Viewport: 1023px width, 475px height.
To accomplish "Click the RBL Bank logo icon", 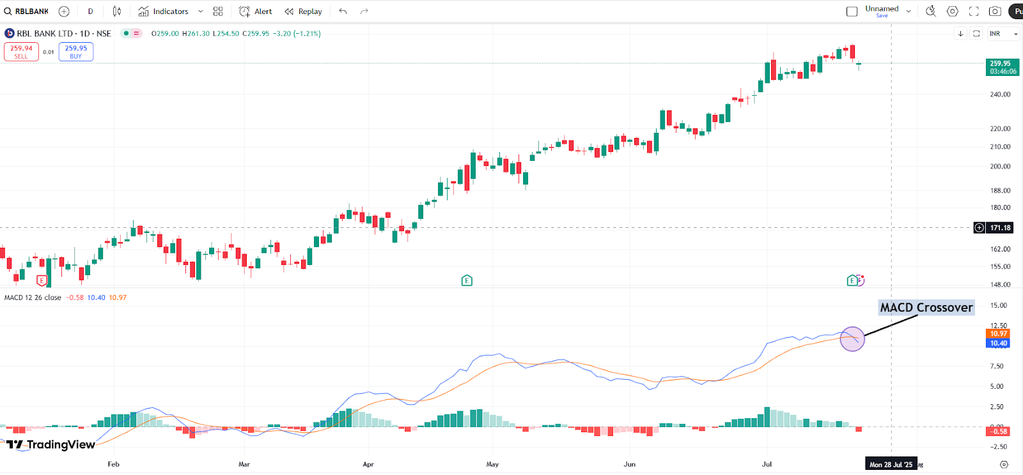I will [10, 33].
